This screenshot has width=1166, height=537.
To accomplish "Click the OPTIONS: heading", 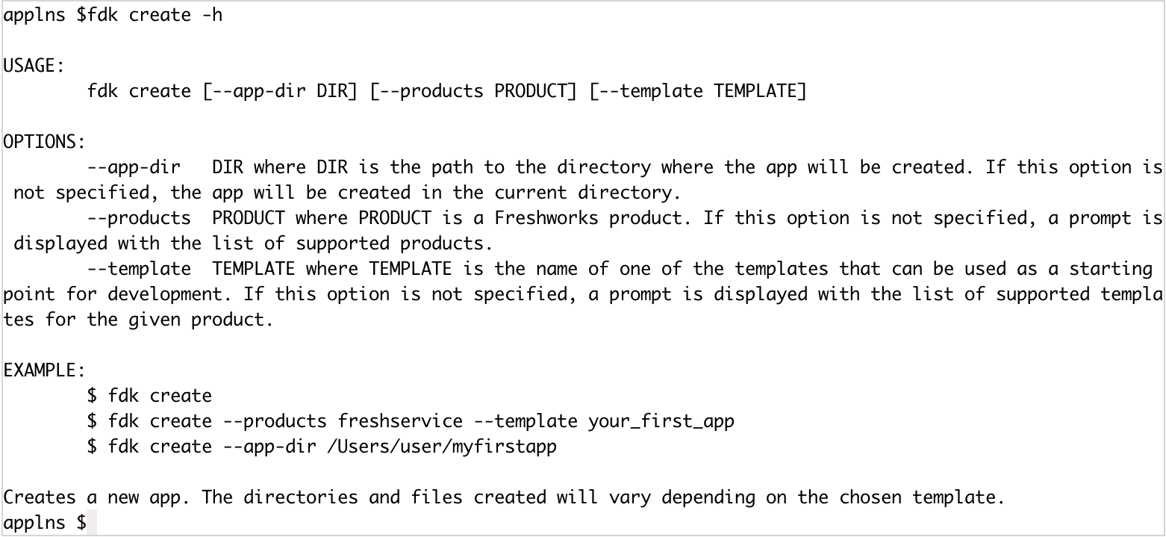I will [45, 142].
